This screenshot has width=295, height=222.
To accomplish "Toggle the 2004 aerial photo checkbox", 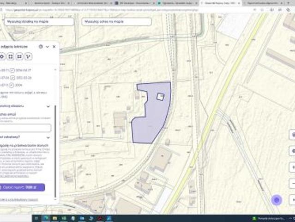I will coord(12,85).
